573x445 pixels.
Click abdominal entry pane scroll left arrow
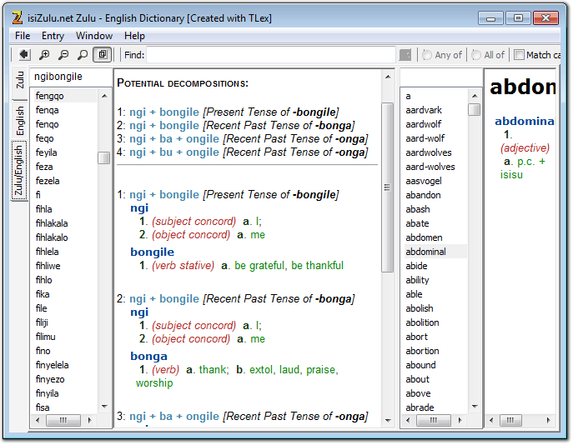click(491, 420)
